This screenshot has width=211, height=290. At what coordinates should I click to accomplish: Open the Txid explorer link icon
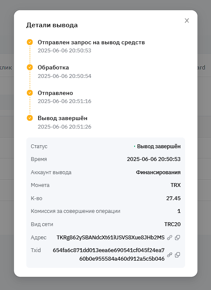(x=169, y=255)
